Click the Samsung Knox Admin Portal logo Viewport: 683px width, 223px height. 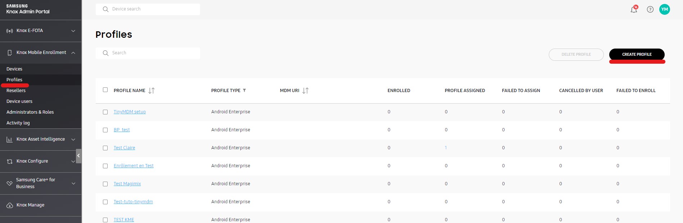pyautogui.click(x=28, y=9)
